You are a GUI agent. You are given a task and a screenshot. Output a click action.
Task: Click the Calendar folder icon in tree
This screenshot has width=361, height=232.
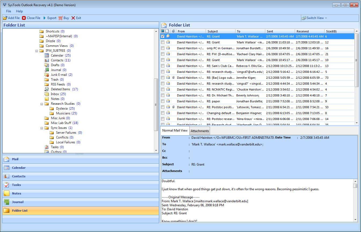click(47, 55)
